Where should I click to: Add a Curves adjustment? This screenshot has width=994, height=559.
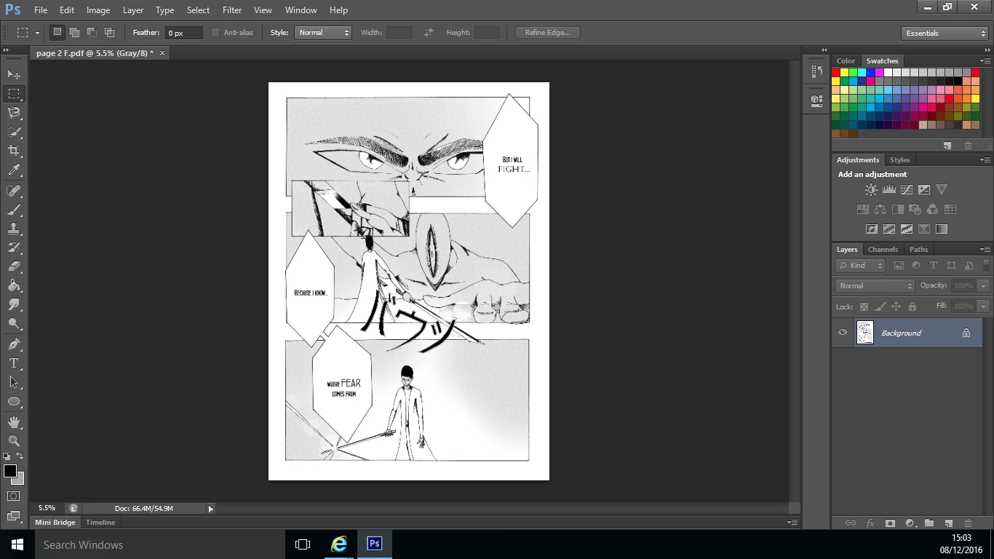click(907, 190)
